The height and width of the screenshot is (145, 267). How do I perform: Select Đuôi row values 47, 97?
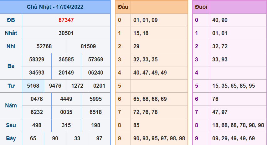[x=220, y=112]
